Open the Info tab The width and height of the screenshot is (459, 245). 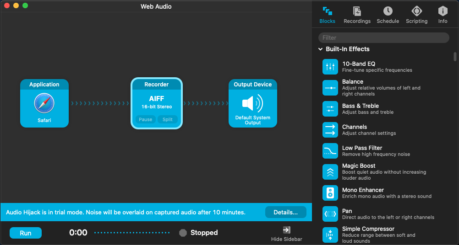443,15
